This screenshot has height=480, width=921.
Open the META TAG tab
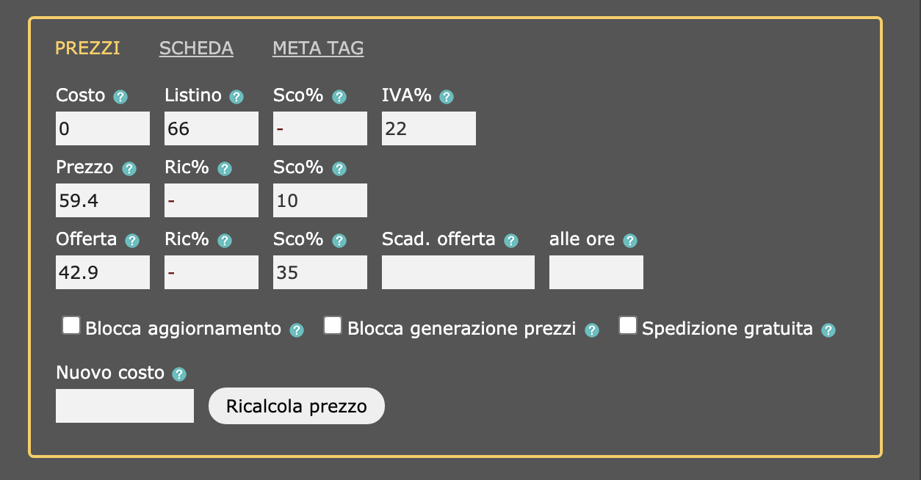pos(318,48)
